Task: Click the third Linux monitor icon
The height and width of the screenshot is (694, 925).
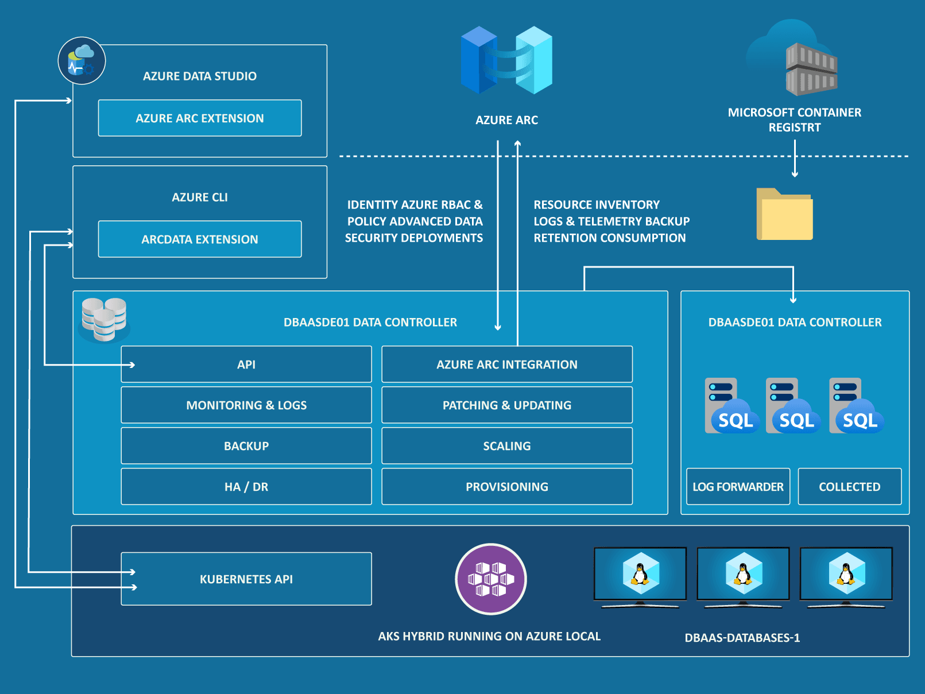Action: [846, 577]
